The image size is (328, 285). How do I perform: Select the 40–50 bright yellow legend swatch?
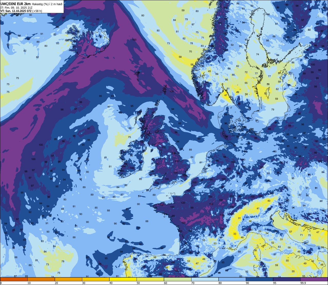tap(123, 279)
